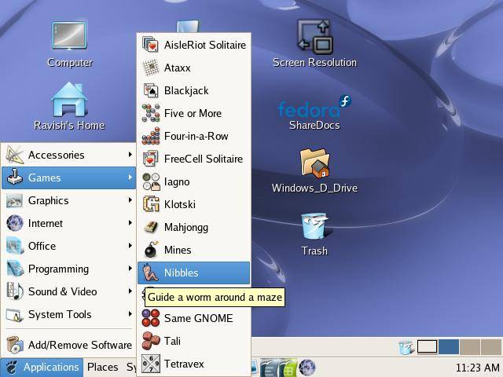Open the Places menu in panel
Viewport: 503px width, 377px height.
point(102,367)
